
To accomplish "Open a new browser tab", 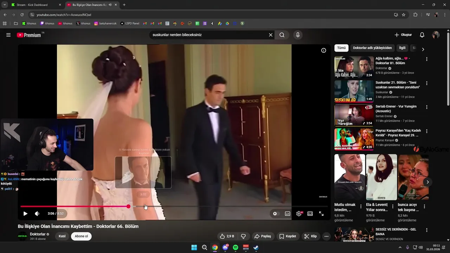I will coord(124,5).
